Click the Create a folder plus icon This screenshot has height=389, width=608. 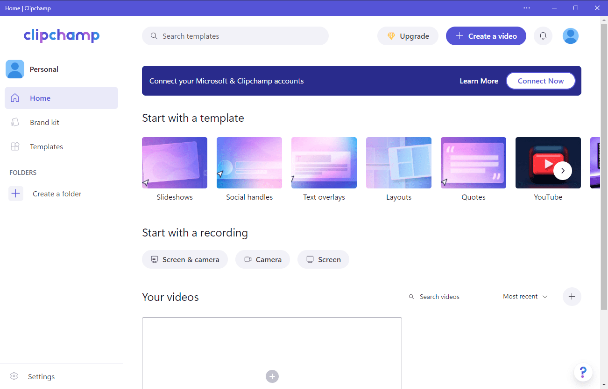(16, 194)
